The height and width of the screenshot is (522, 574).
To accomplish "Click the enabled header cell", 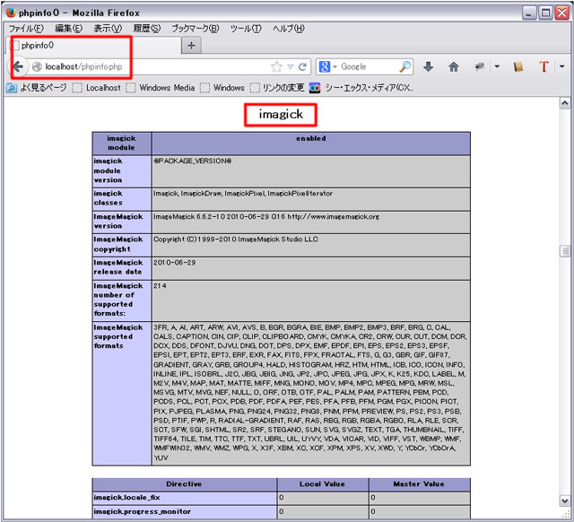I will click(311, 144).
